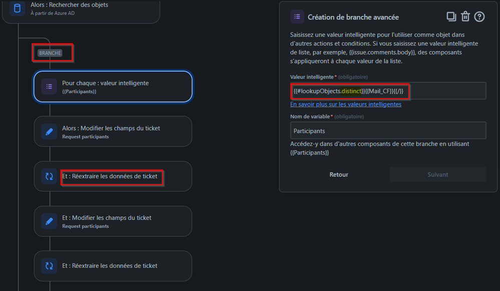Open help via the question mark icon
The image size is (500, 291).
coord(479,17)
